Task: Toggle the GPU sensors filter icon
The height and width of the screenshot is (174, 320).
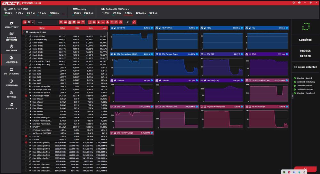Action: [65, 22]
